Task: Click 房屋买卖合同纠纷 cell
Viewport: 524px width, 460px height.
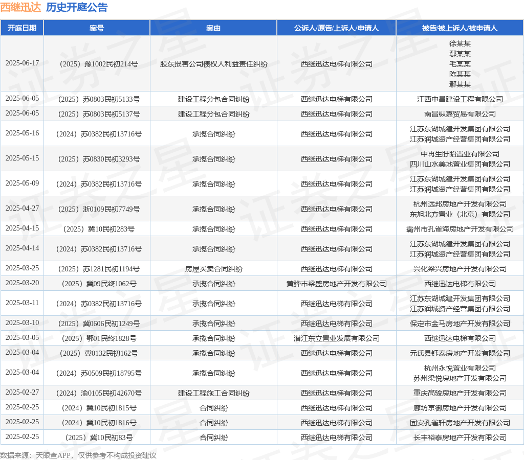Action: tap(213, 269)
